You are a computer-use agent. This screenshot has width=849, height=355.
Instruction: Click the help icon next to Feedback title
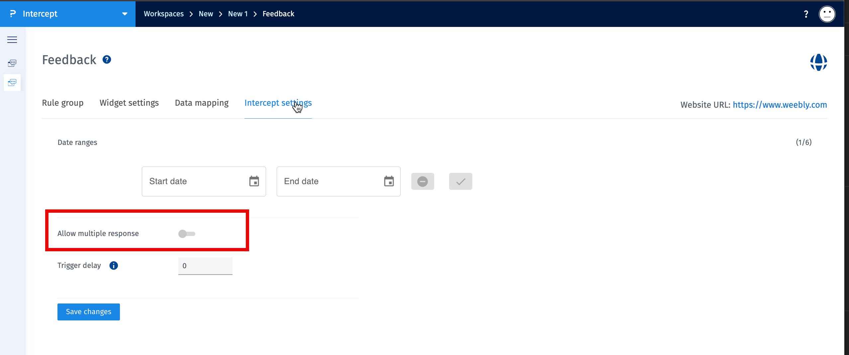pos(107,59)
